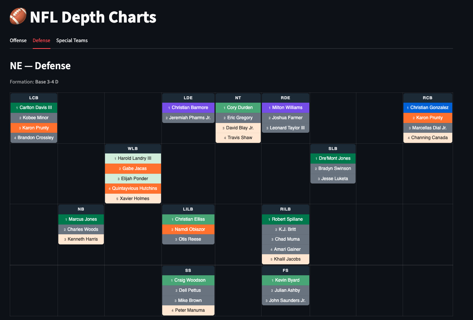Select Jeremiah Pharms Jr. at LDE

188,118
